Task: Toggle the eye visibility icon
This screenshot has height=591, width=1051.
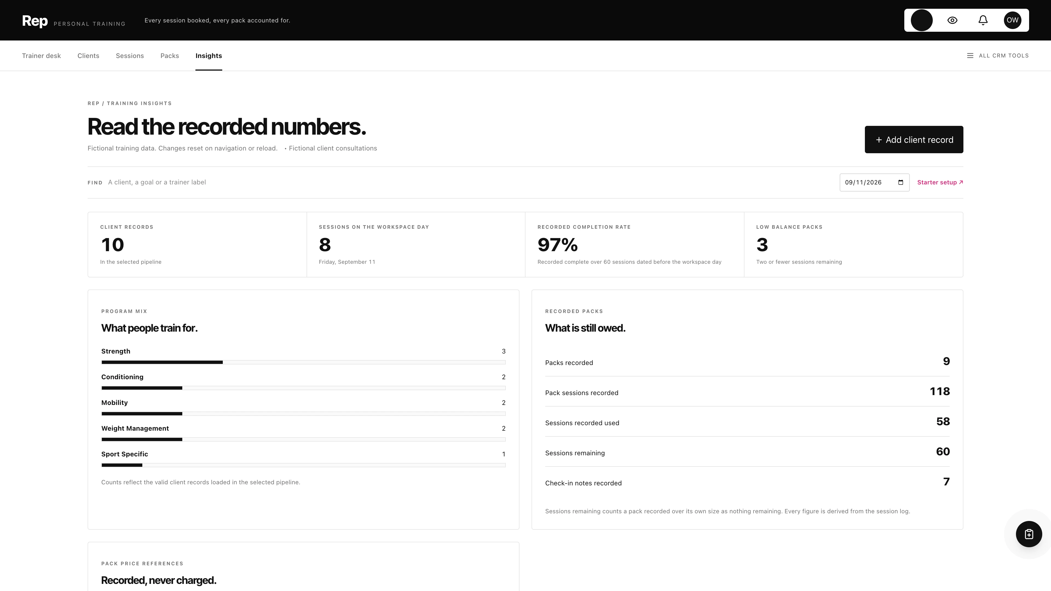Action: [952, 21]
